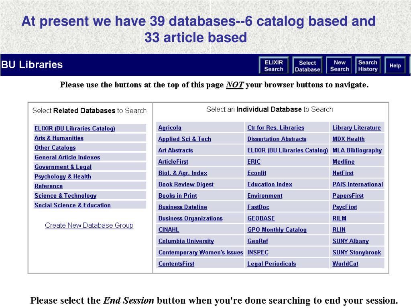
Task: Select Ctr for Res. Libraries
Action: 276,128
